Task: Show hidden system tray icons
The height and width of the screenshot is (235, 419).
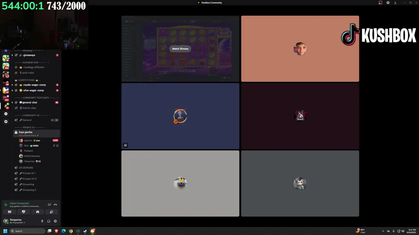Action: click(x=383, y=231)
